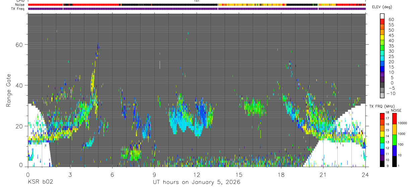Click the purple TX Freq strip above plot
411x189 pixels.
[x=197, y=8]
